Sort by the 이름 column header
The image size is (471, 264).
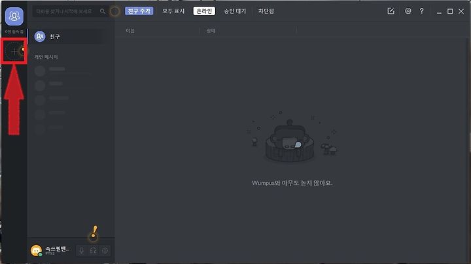click(x=130, y=31)
